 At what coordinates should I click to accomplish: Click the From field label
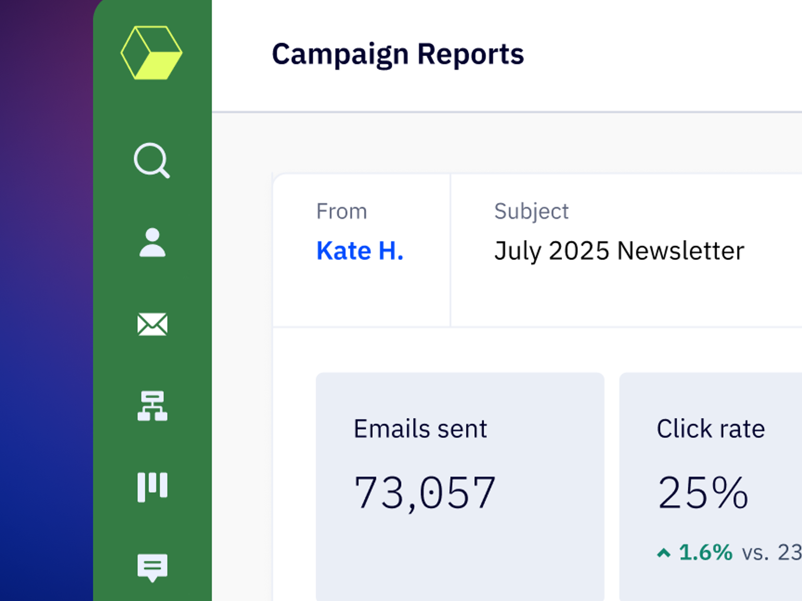[341, 211]
